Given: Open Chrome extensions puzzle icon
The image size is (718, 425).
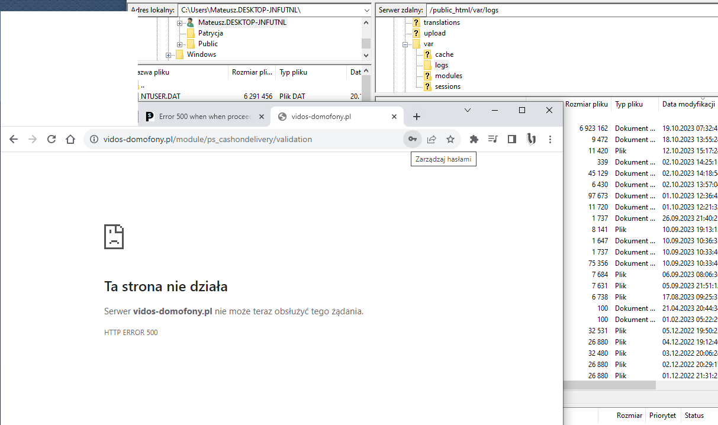Looking at the screenshot, I should coord(474,139).
